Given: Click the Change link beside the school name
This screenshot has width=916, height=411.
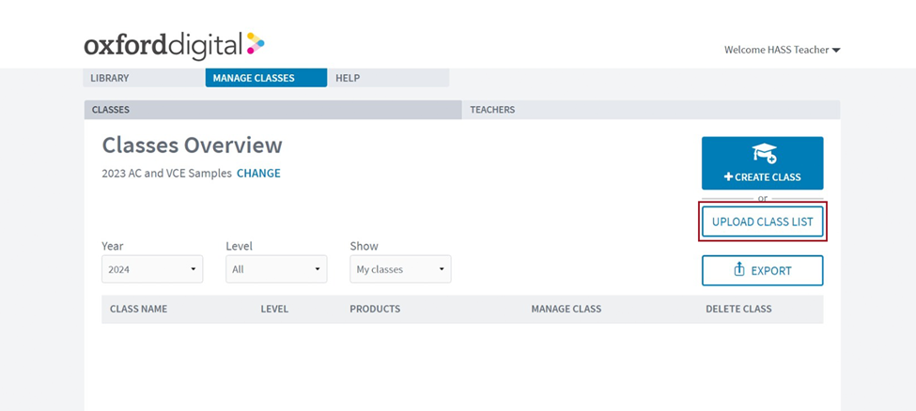Looking at the screenshot, I should click(x=258, y=174).
